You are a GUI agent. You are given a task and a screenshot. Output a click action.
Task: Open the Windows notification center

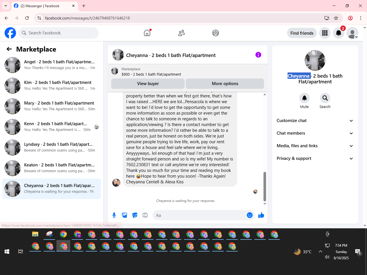pos(358,252)
